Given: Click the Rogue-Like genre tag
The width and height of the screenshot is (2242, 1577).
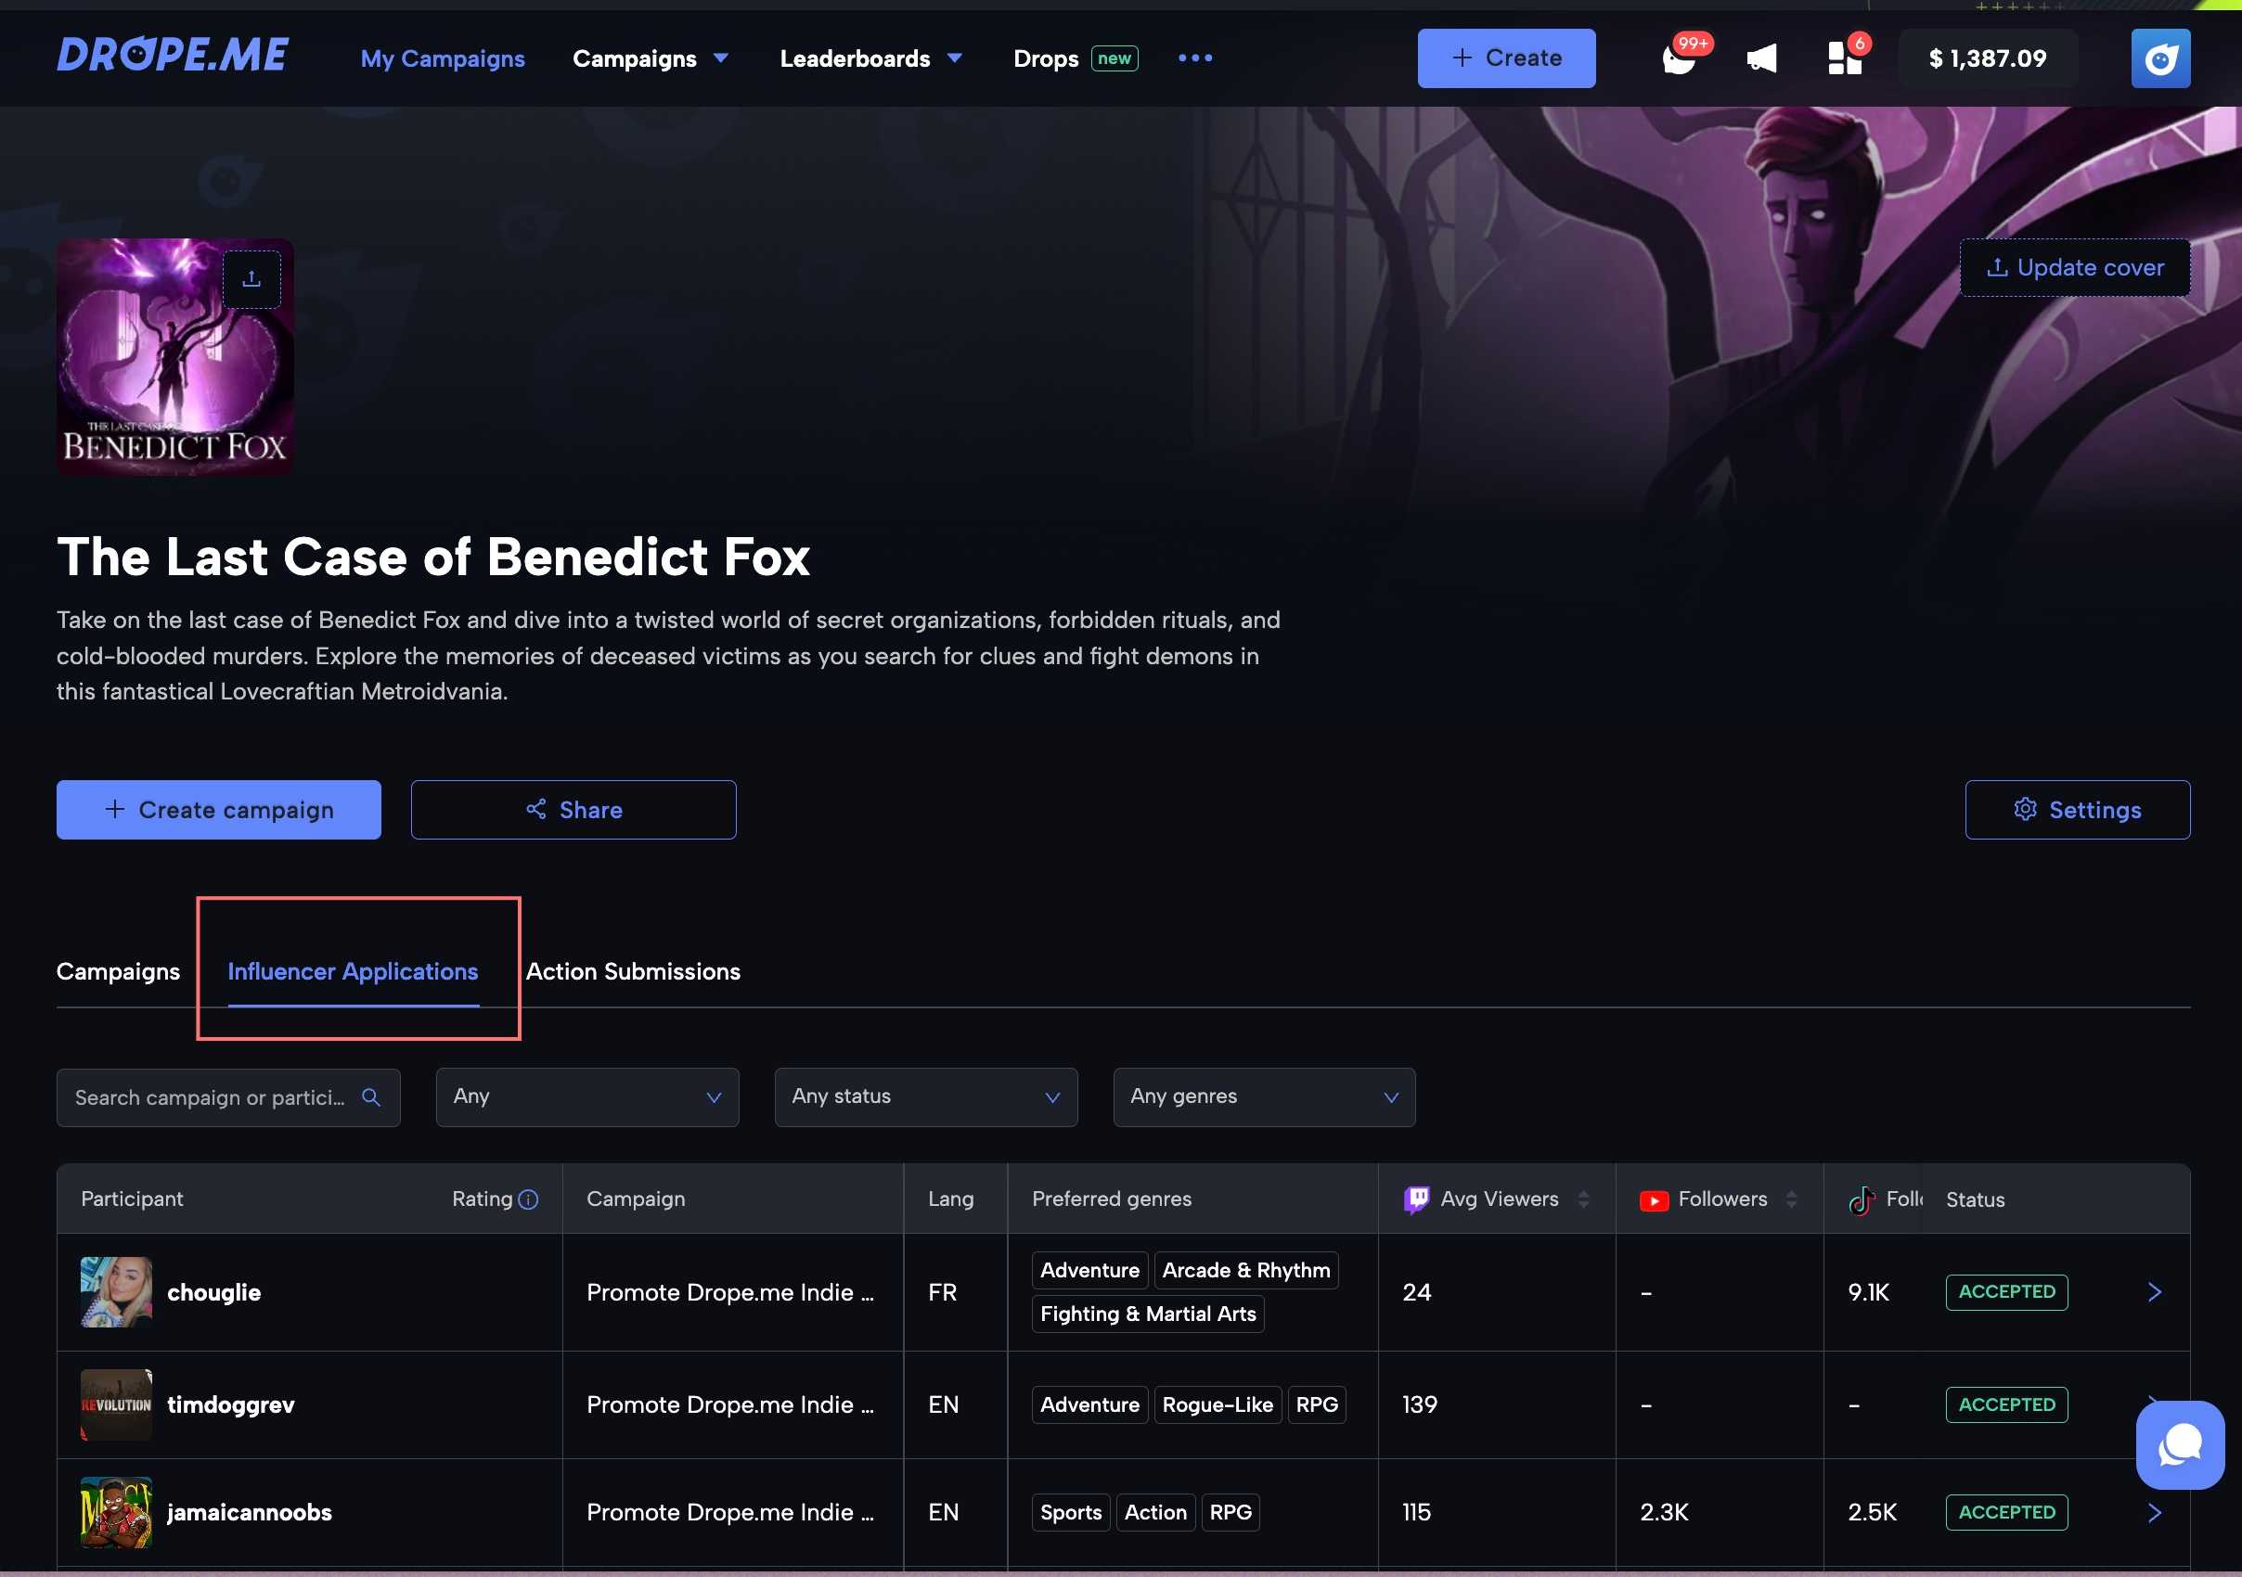Looking at the screenshot, I should point(1218,1404).
